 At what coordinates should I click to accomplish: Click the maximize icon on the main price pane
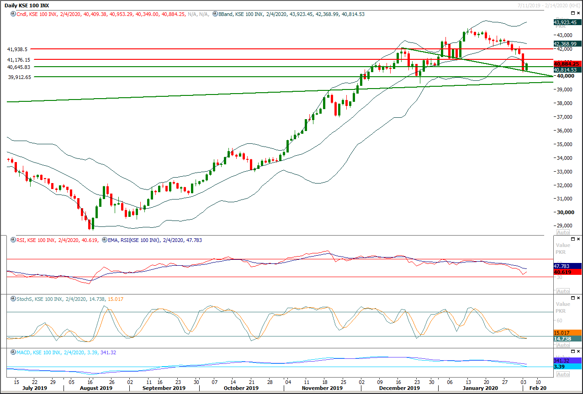pyautogui.click(x=572, y=13)
